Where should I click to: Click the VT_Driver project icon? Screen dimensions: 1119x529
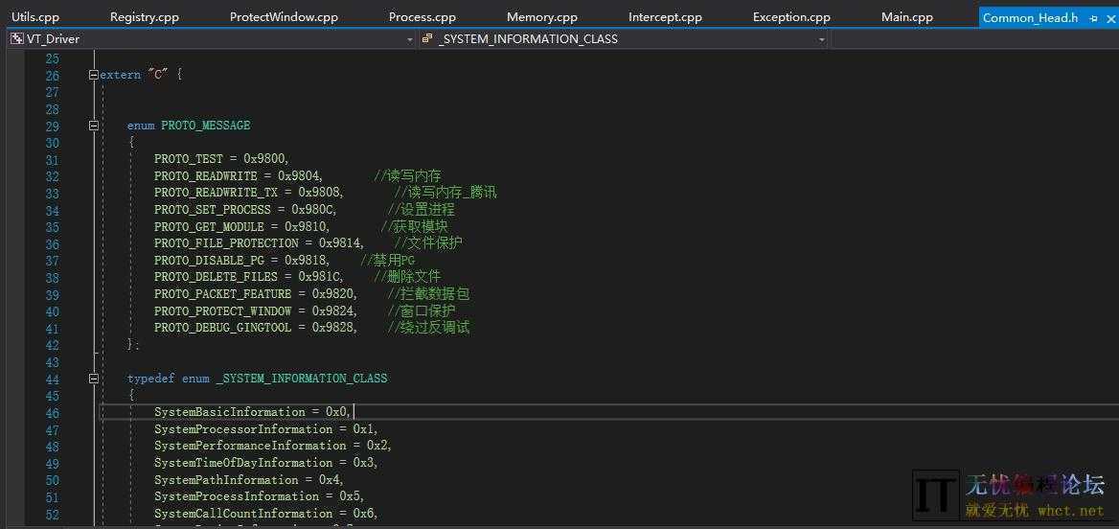point(16,39)
